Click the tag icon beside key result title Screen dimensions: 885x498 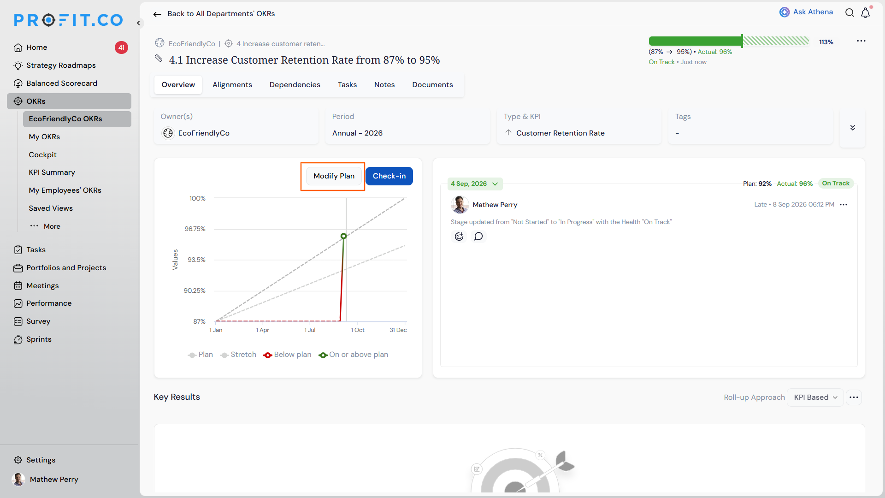pos(159,59)
